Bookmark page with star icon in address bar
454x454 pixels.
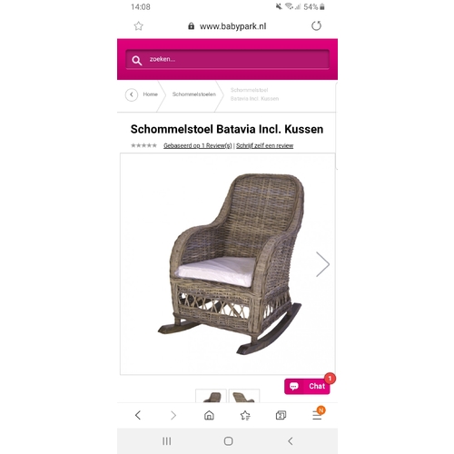pos(138,26)
